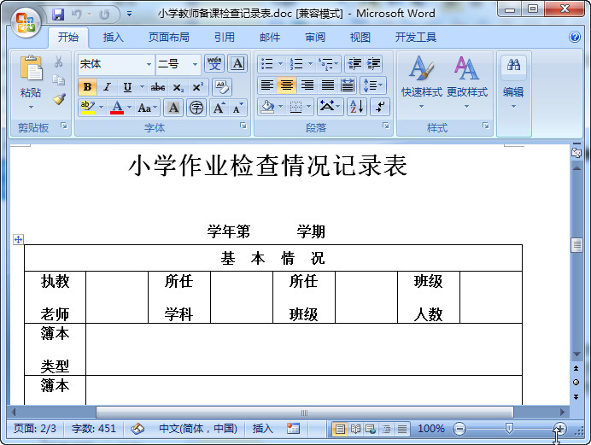Customize the quick access toolbar dropdown
591x445 pixels.
(x=129, y=15)
